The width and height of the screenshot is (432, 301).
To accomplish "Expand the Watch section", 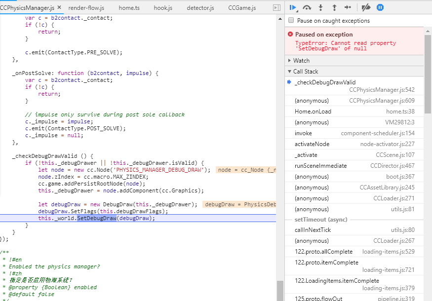I will (x=301, y=60).
